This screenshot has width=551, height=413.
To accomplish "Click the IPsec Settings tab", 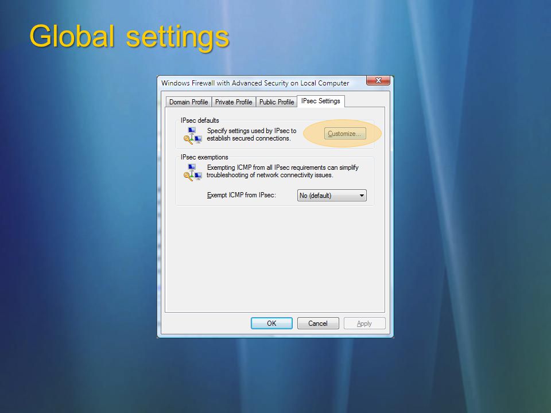I will click(320, 101).
